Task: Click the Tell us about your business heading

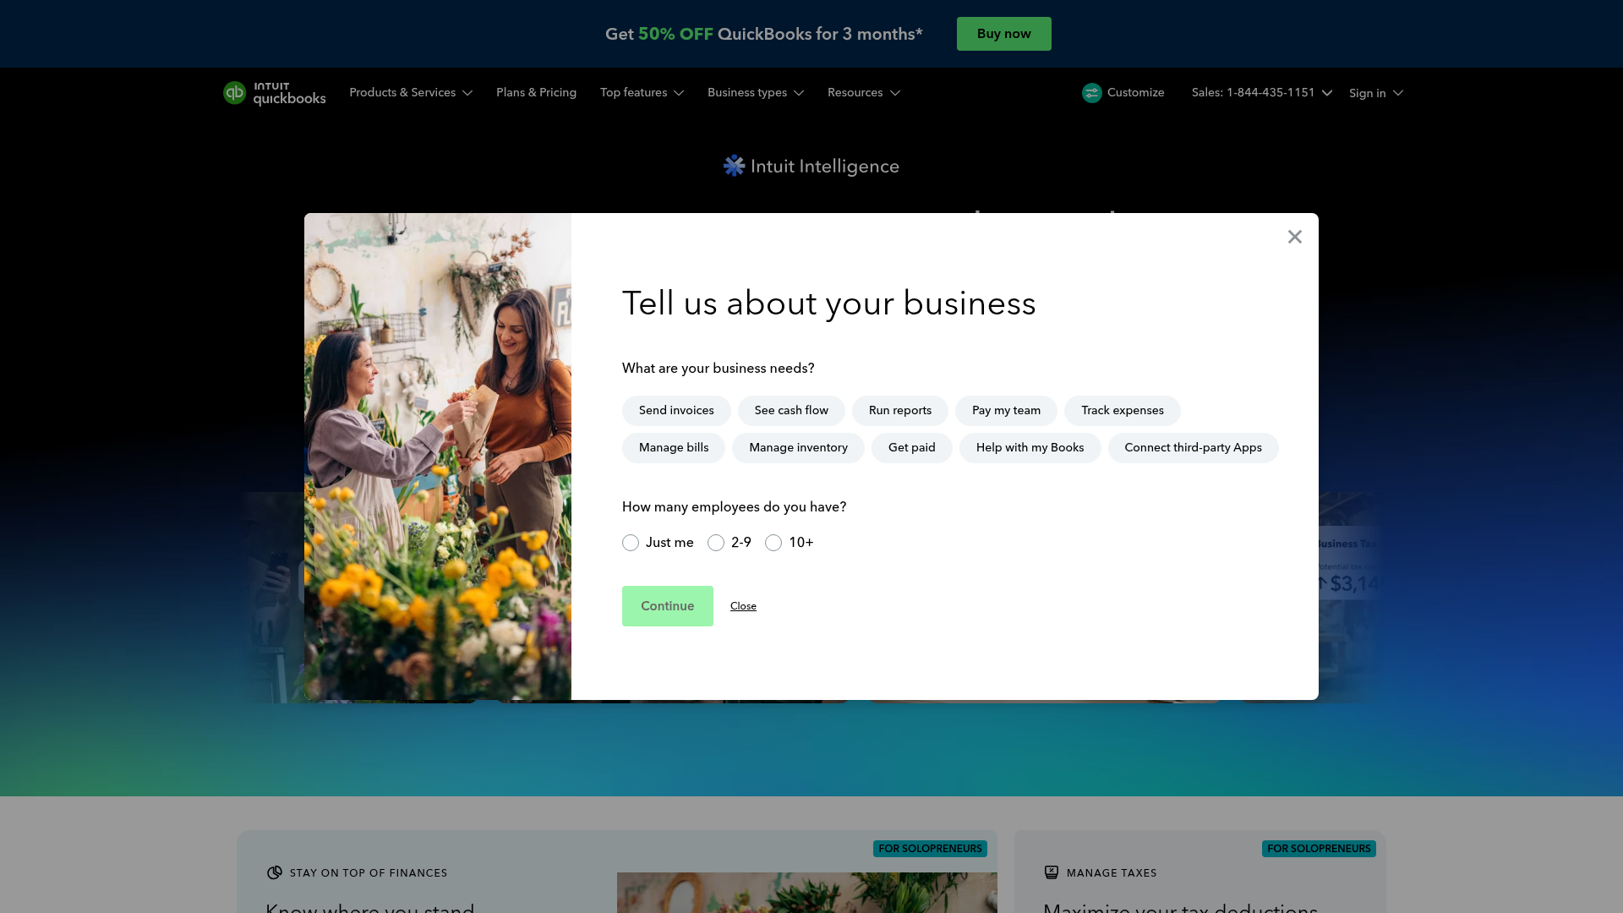Action: (x=828, y=303)
